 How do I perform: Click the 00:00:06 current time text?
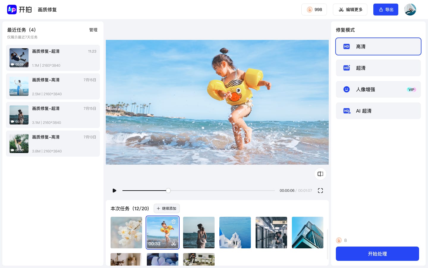click(287, 191)
